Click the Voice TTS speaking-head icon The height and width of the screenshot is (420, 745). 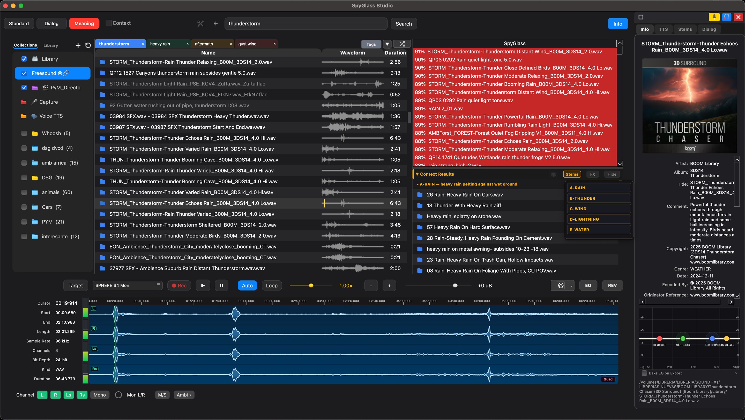point(34,116)
